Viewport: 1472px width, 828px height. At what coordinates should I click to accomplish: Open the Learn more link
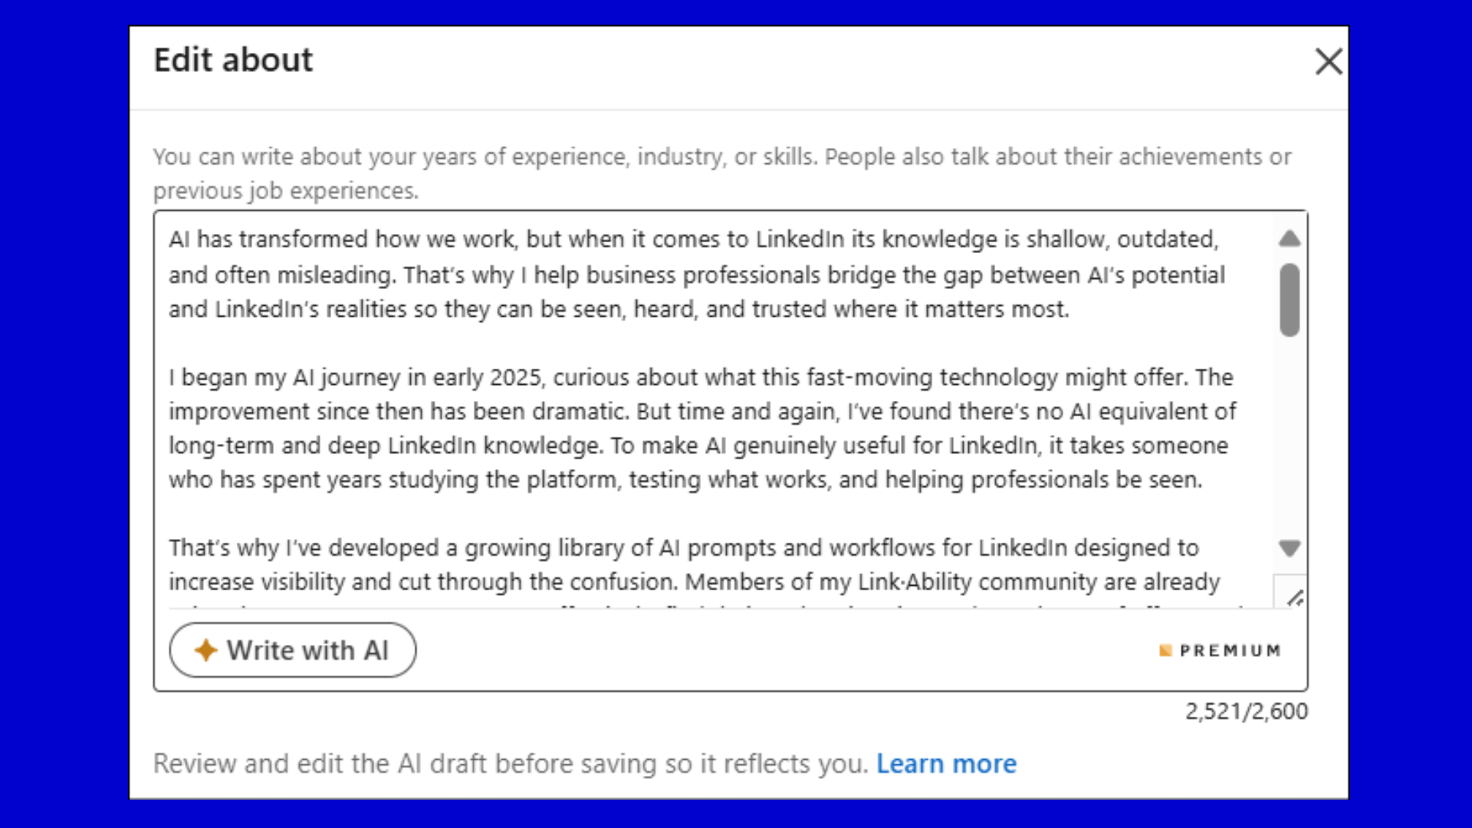[946, 764]
